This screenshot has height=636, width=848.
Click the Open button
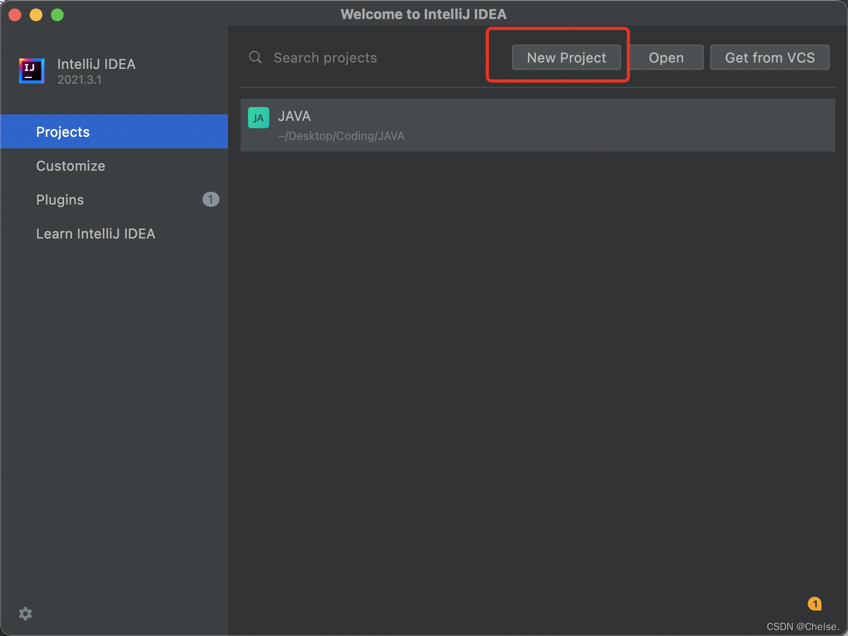tap(666, 57)
